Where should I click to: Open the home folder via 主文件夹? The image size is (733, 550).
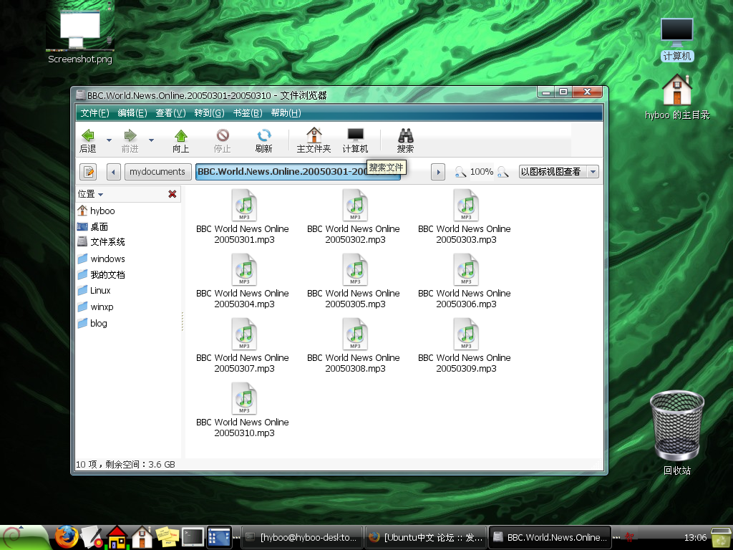pos(314,140)
